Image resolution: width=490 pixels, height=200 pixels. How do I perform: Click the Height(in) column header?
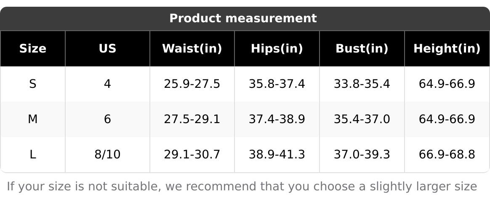coord(447,49)
